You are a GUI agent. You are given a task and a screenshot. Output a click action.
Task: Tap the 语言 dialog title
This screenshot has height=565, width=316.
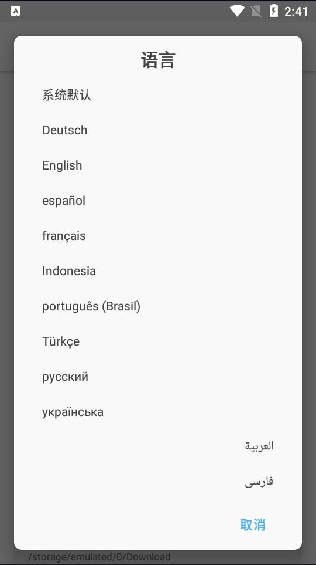(158, 60)
